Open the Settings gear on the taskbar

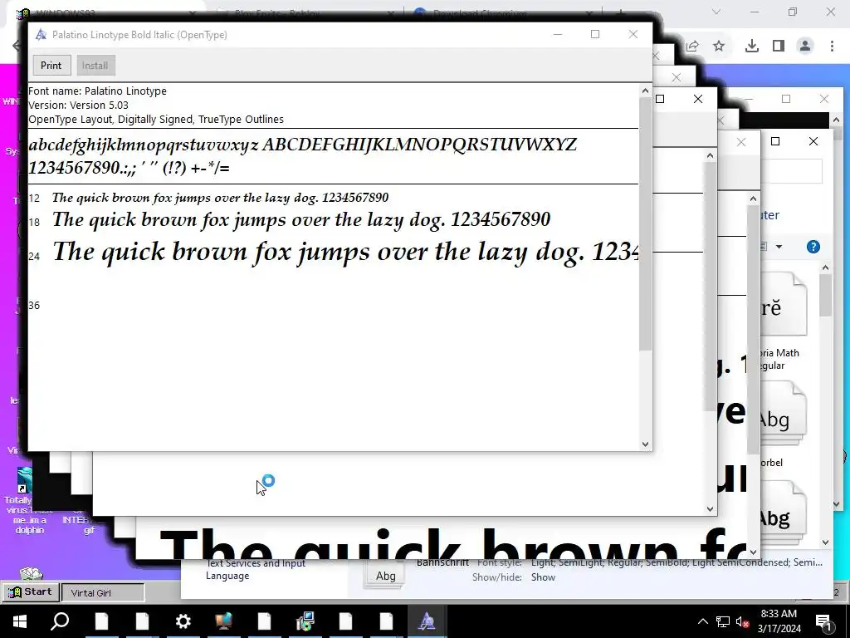click(183, 621)
